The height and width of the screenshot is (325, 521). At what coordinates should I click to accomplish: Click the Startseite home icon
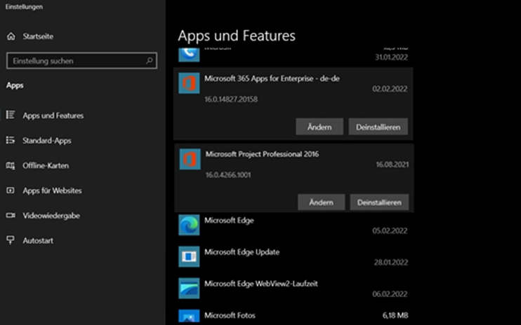[11, 36]
